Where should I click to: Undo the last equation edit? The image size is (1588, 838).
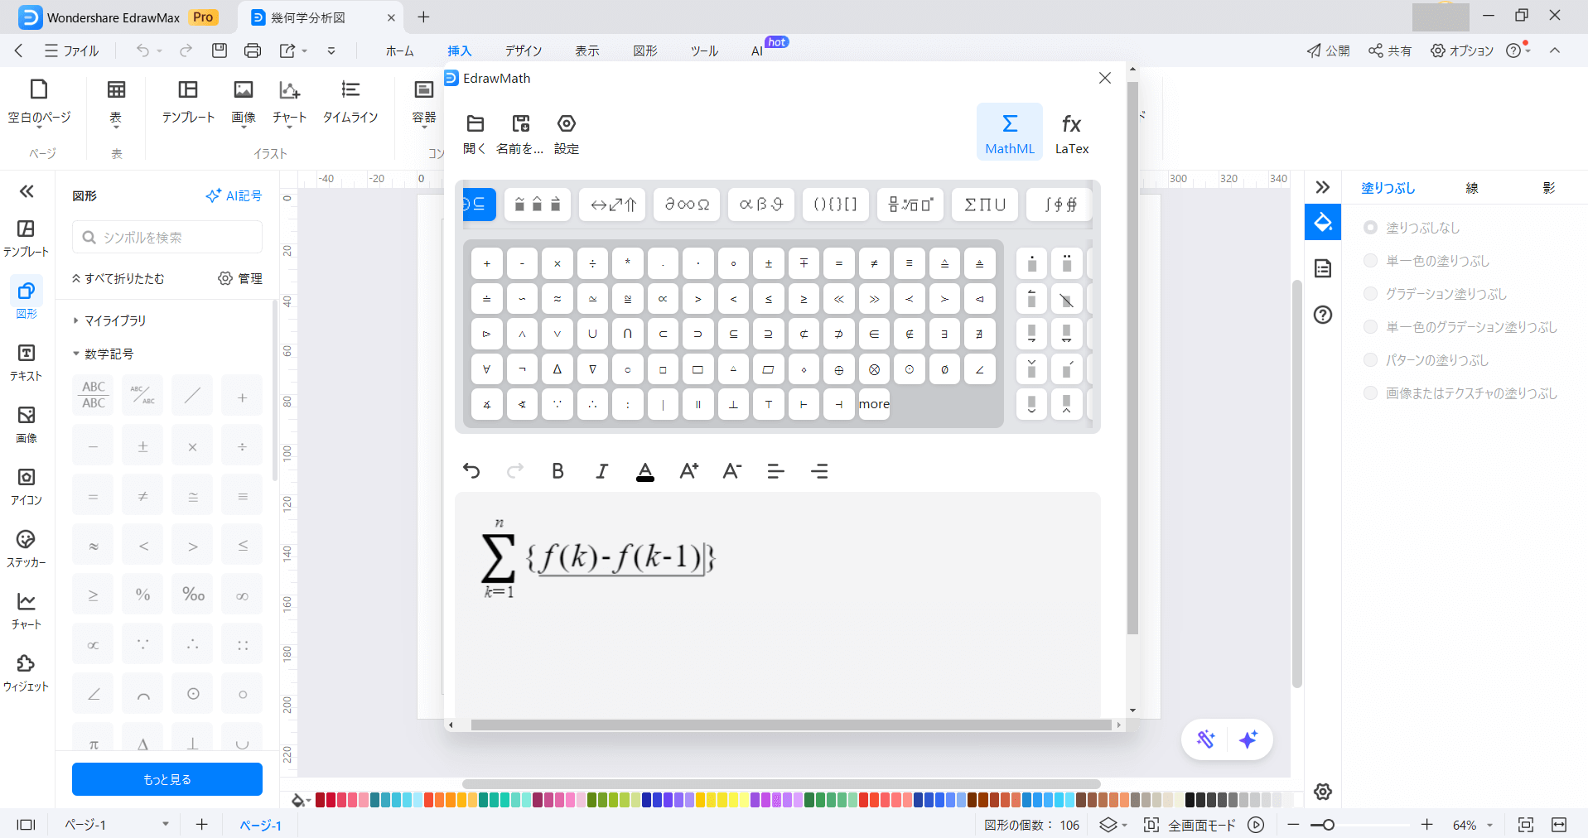pyautogui.click(x=471, y=471)
